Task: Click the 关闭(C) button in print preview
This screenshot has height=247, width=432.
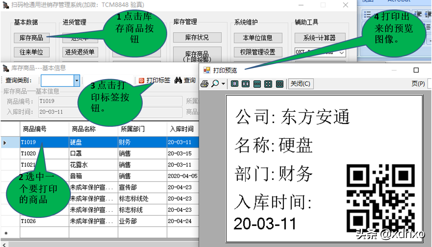Action: (300, 84)
